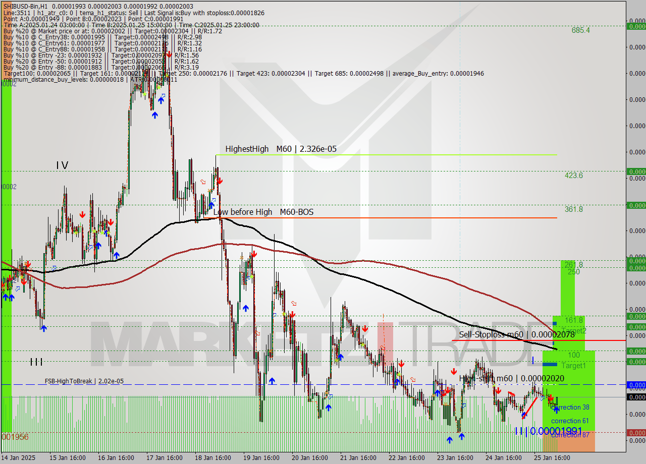Image resolution: width=646 pixels, height=464 pixels.
Task: Select the 161.8 Fibonacci level label
Action: tap(574, 320)
